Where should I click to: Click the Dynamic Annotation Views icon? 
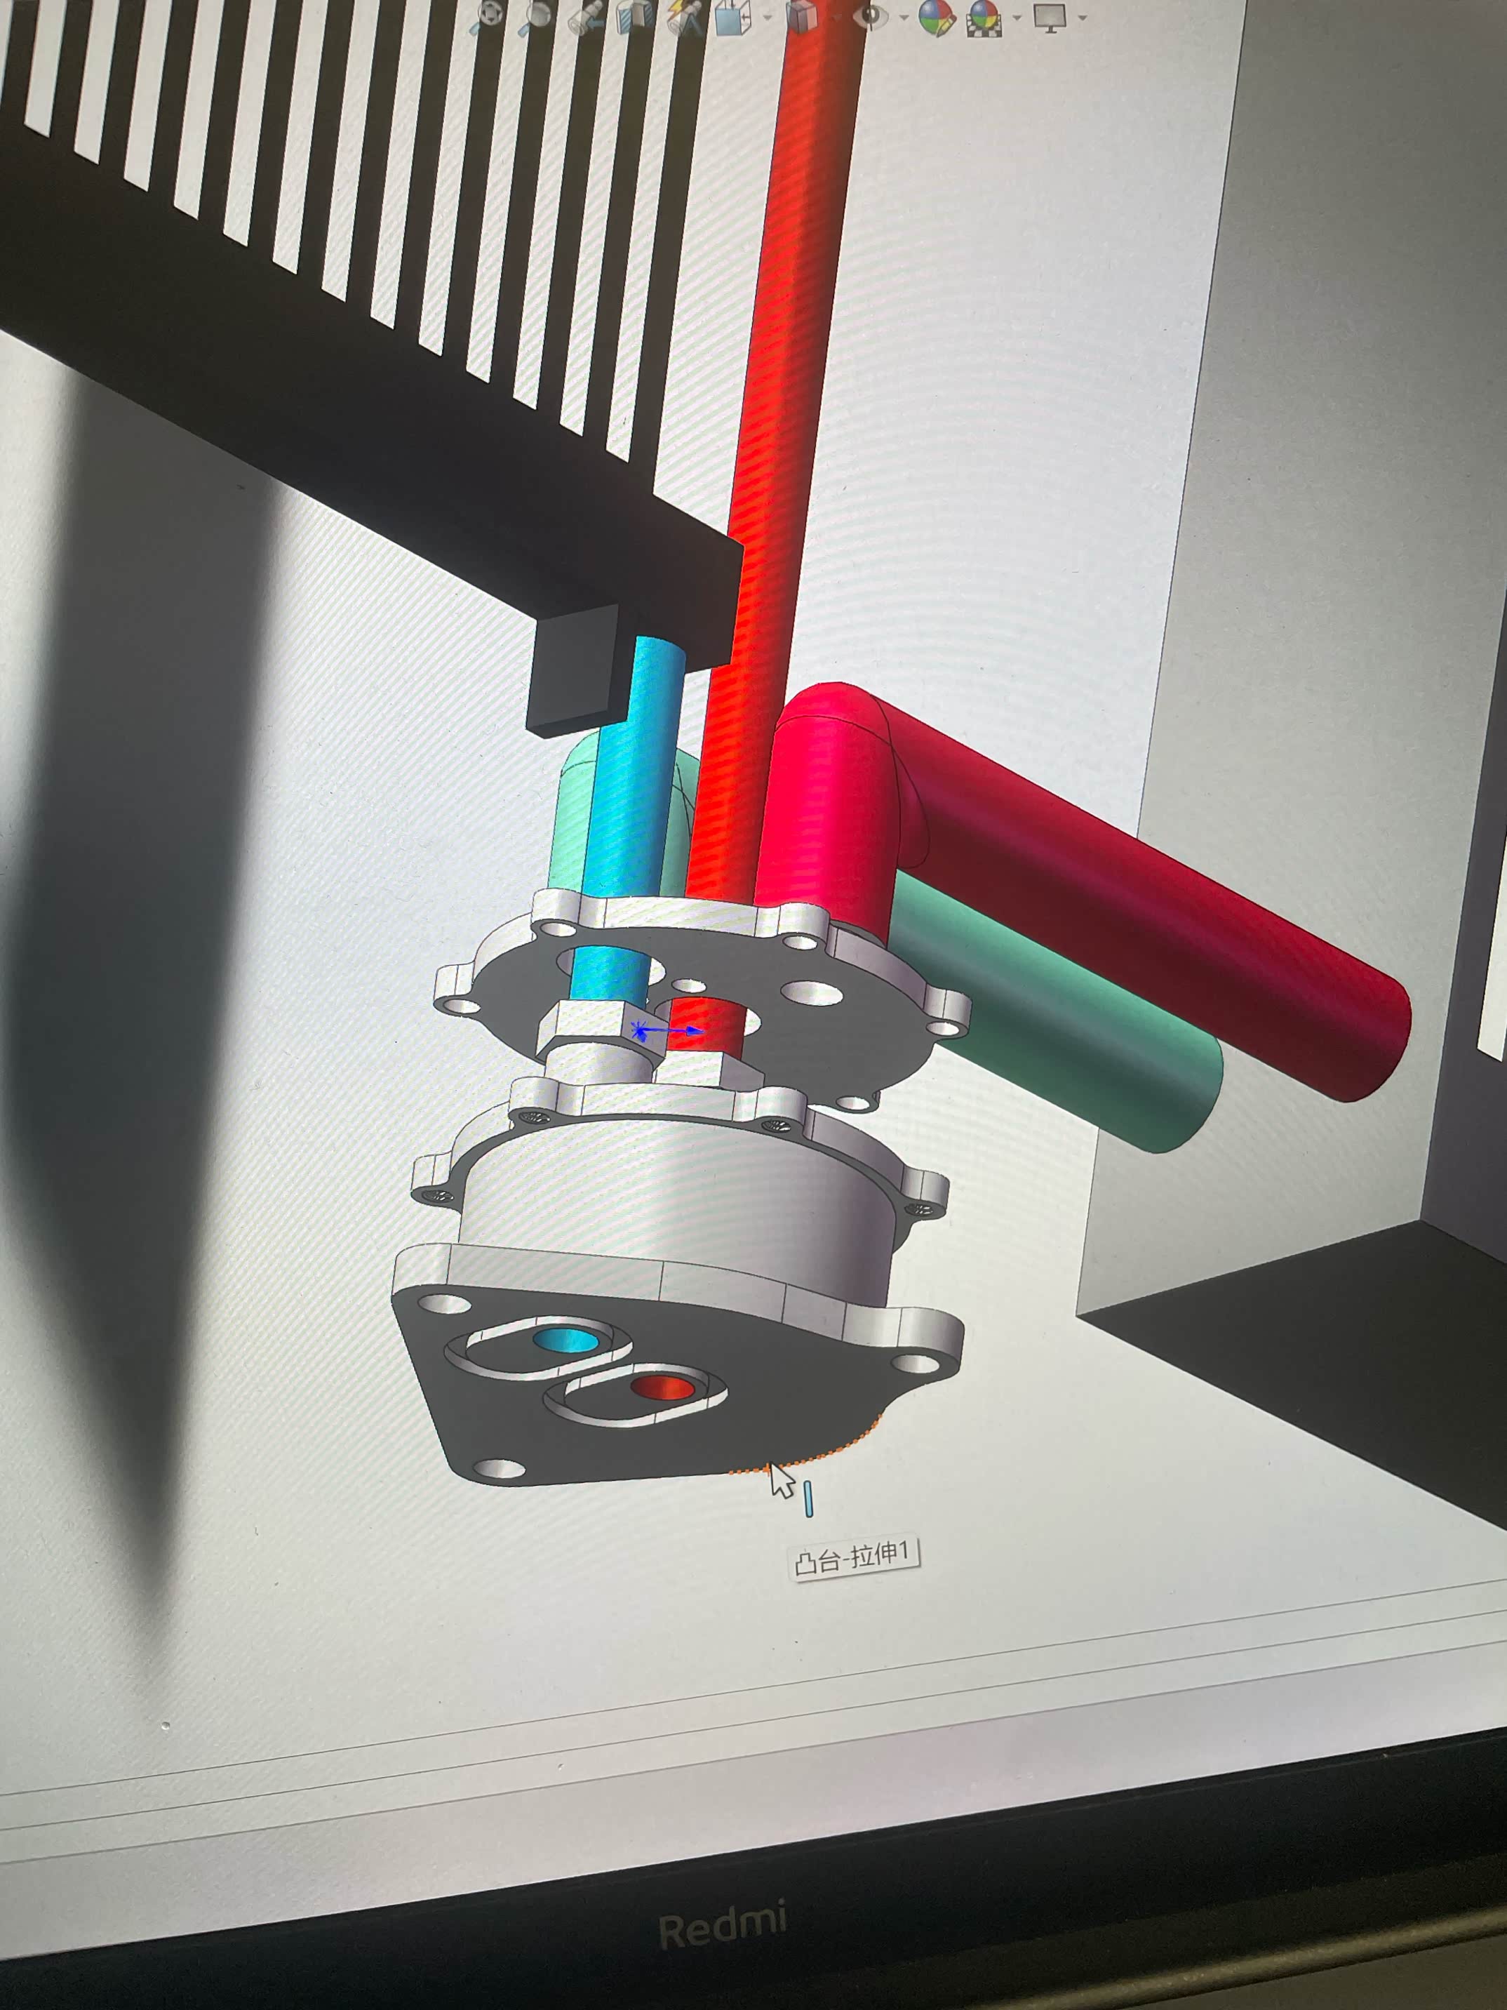point(686,18)
